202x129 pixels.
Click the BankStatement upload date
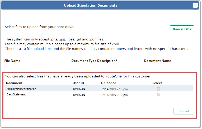pyautogui.click(x=114, y=95)
